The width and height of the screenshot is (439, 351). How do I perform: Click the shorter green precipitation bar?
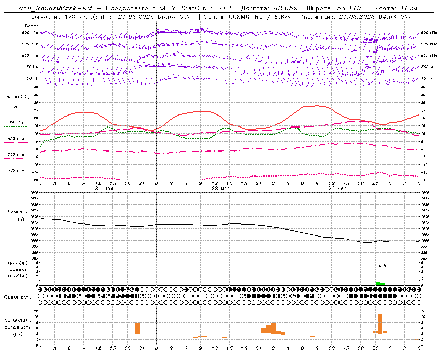[382, 284]
